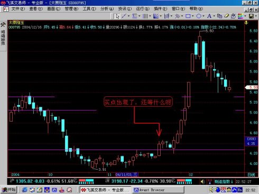Expand the save icon dropdown arrow
Screen dimensions: 259x194
tap(256, 16)
